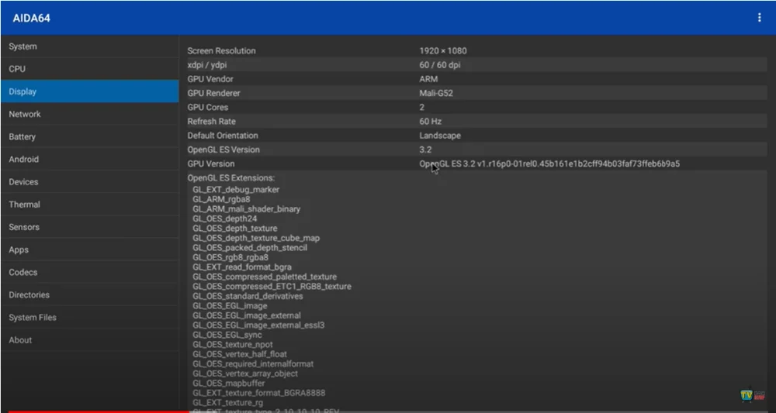Browse the Directories section

[89, 295]
